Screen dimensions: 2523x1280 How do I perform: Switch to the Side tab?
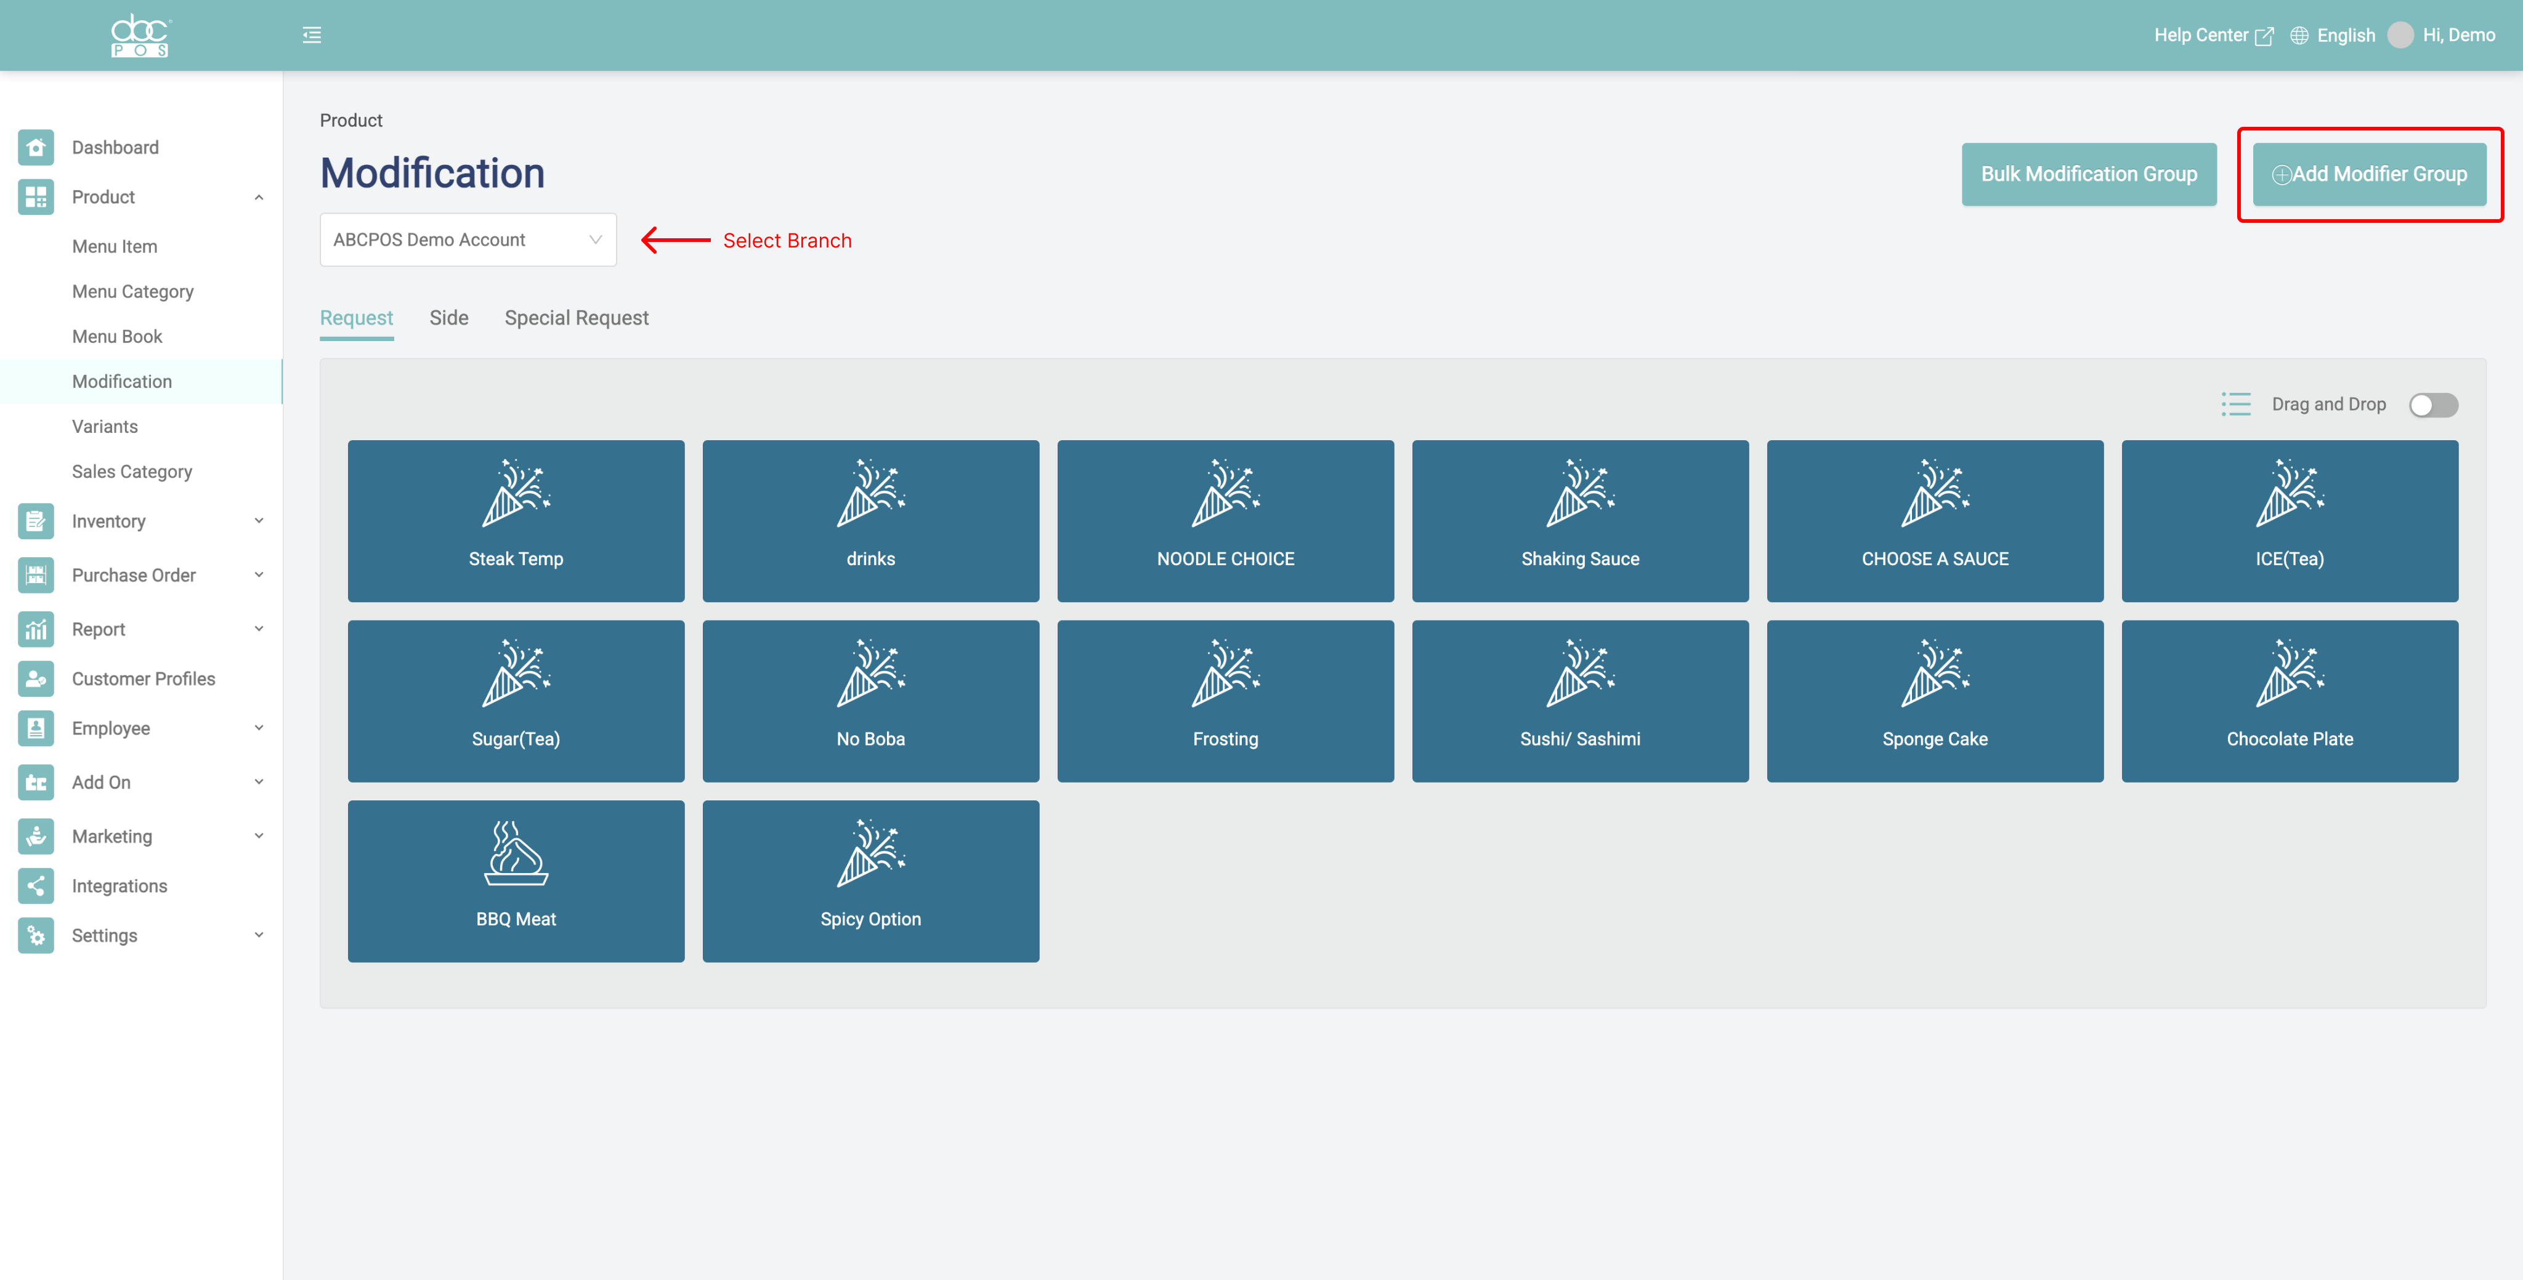448,318
